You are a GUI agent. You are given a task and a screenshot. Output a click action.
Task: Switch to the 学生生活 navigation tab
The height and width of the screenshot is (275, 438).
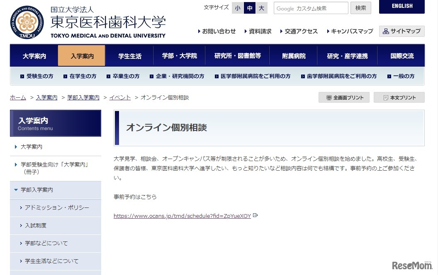(x=130, y=55)
